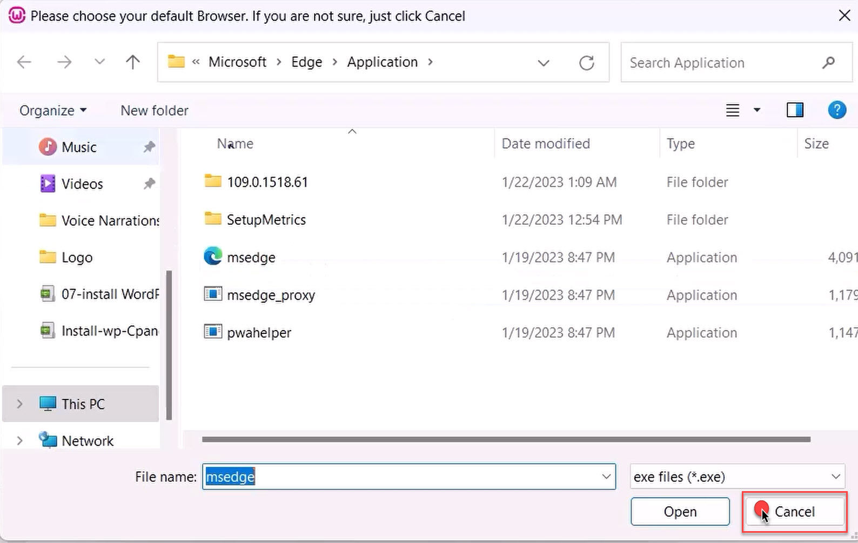The width and height of the screenshot is (858, 543).
Task: Change view layout icon
Action: [x=733, y=110]
